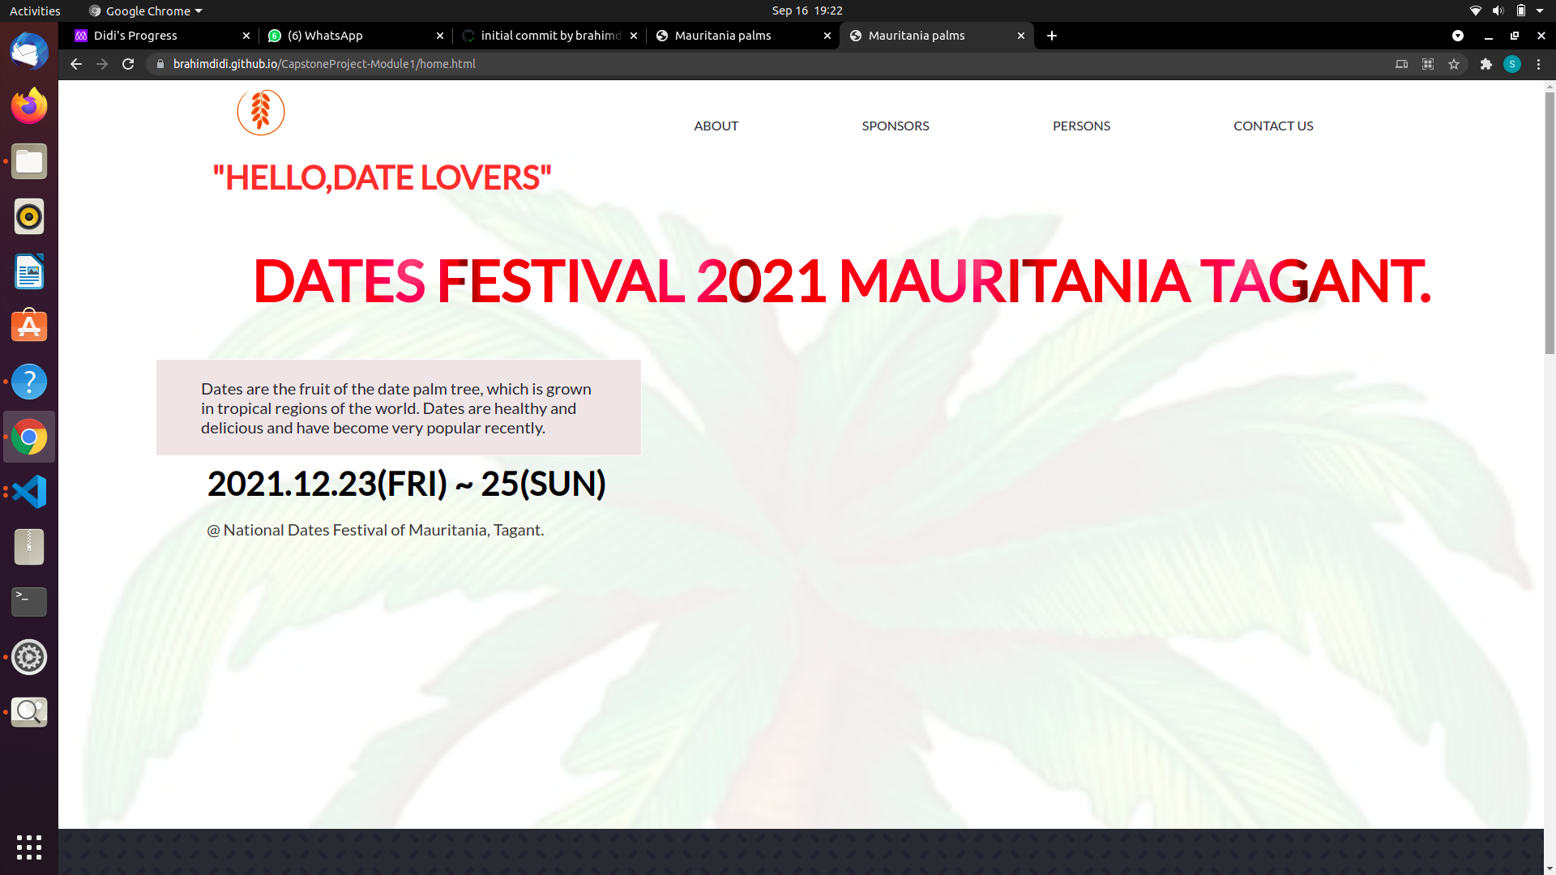Open system menu arrow in top bar

tap(1540, 11)
